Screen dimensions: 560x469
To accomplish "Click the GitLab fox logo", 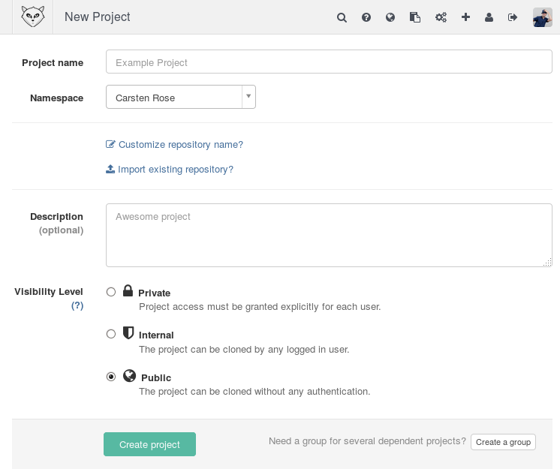I will click(33, 17).
